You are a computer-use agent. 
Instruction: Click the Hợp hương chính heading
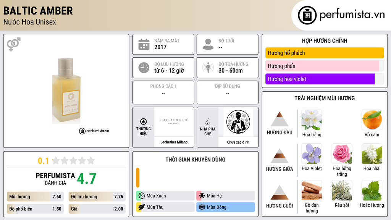[325, 40]
